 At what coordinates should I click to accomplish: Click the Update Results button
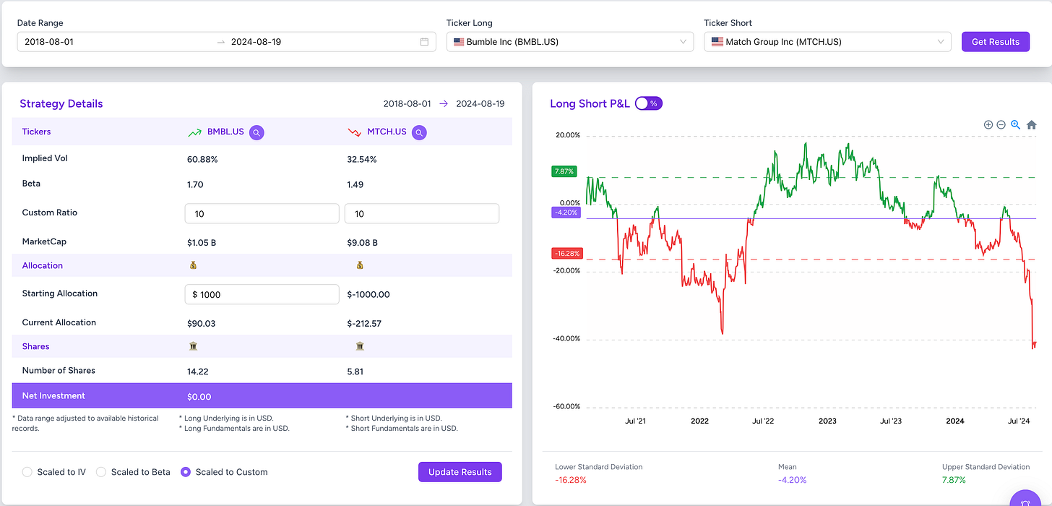tap(460, 472)
